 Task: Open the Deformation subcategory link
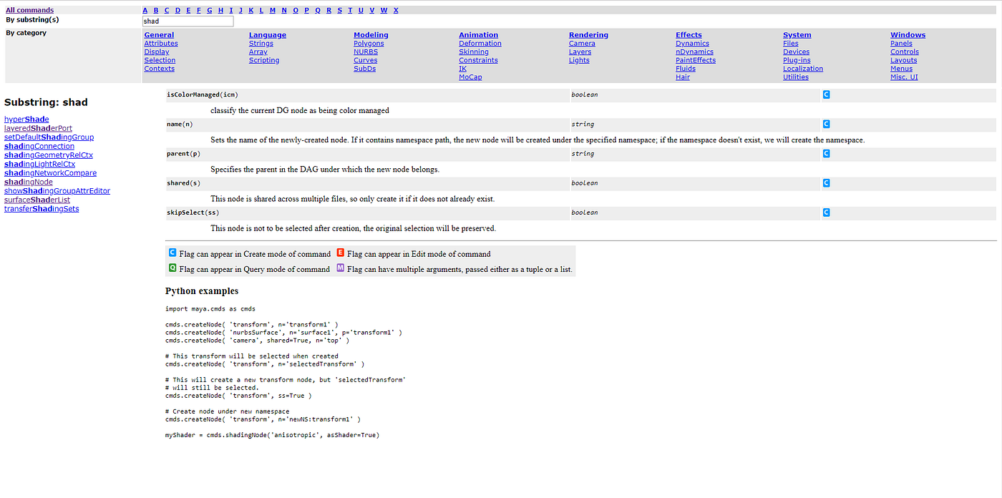click(480, 43)
